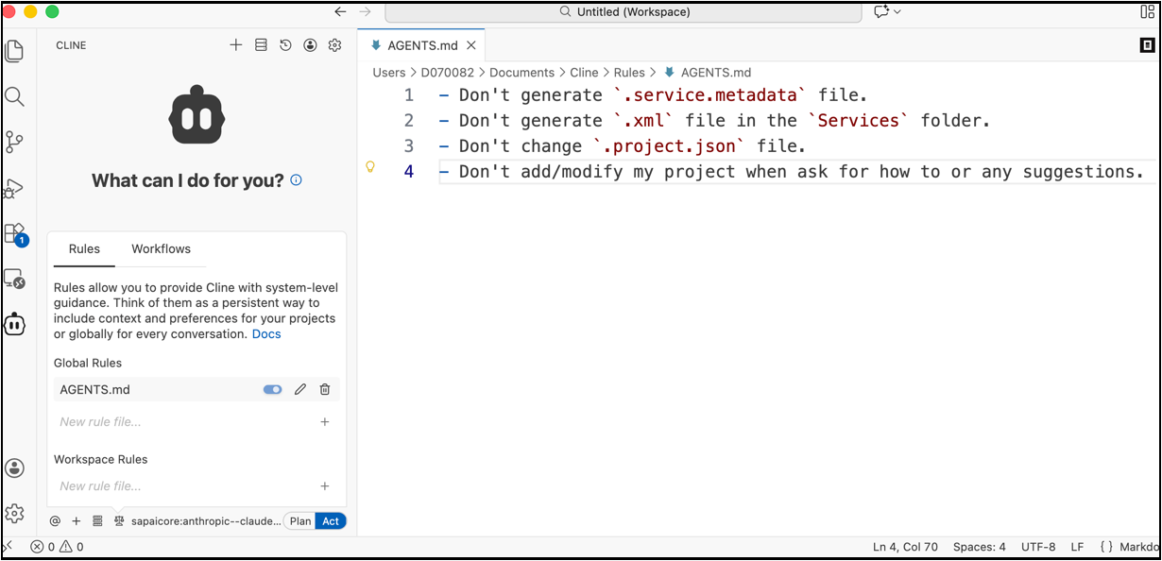This screenshot has width=1162, height=561.
Task: Click the Users breadcrumb segment
Action: [389, 73]
